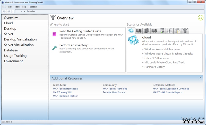Select the Desktop scenario tab beside Cloud tab

pos(139,31)
